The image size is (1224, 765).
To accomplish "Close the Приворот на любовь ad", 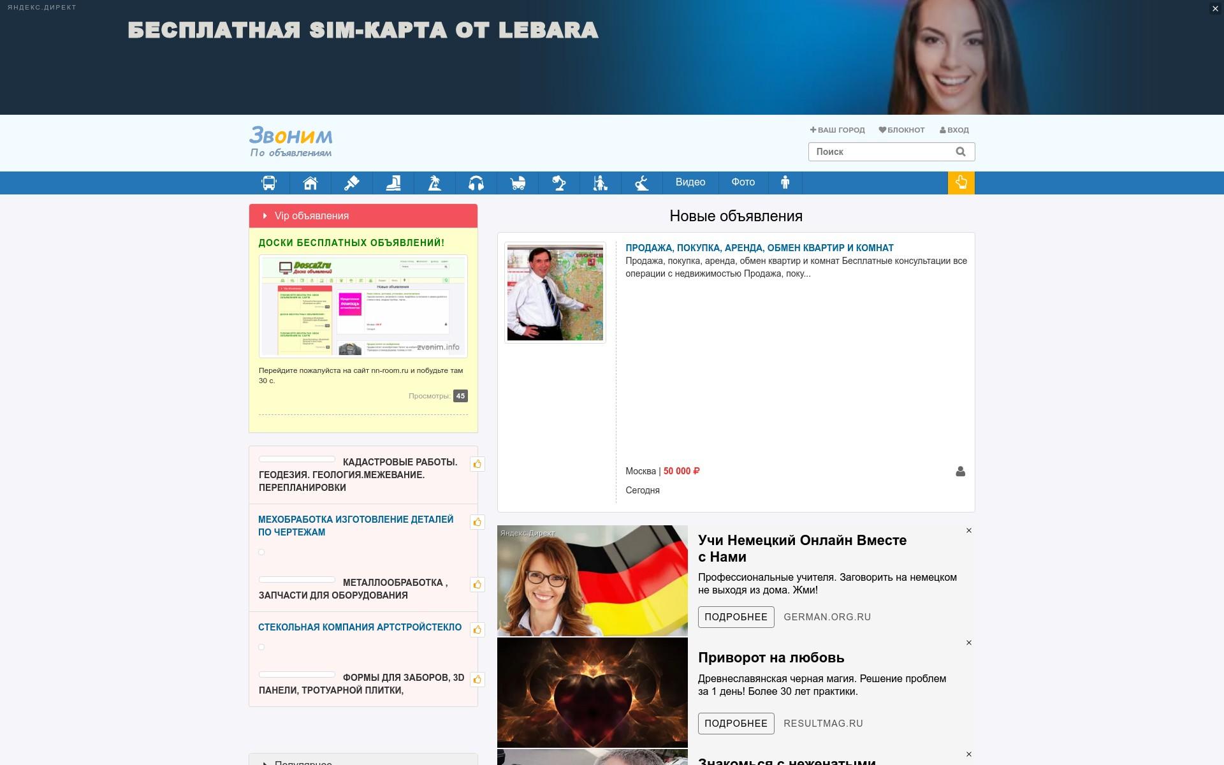I will click(x=969, y=643).
